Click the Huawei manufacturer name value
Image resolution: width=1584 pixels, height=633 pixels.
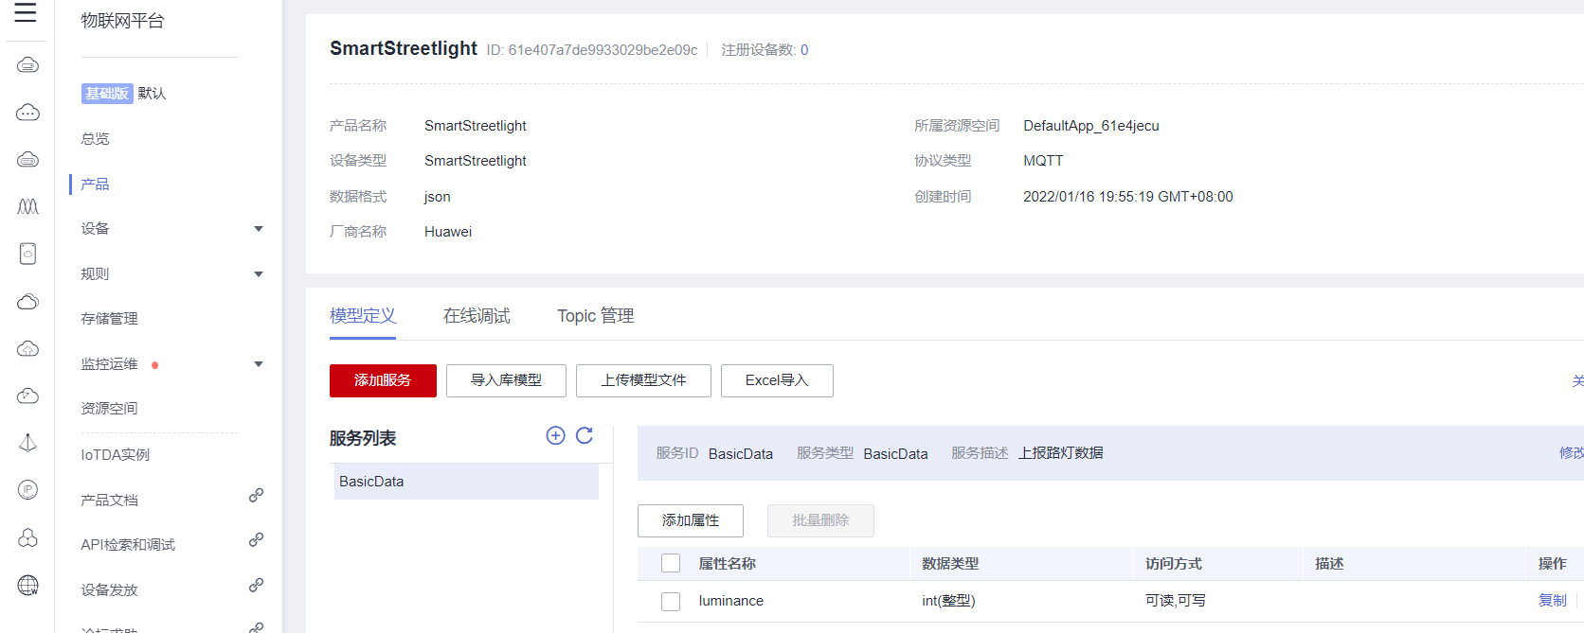pos(448,232)
